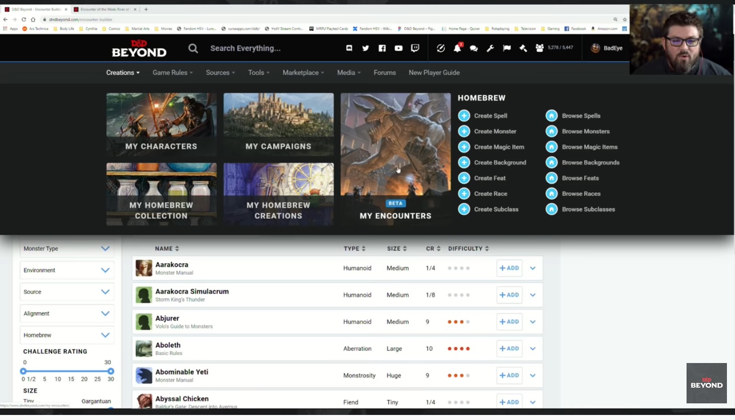735x420 pixels.
Task: Open the Marketplace menu
Action: 303,73
